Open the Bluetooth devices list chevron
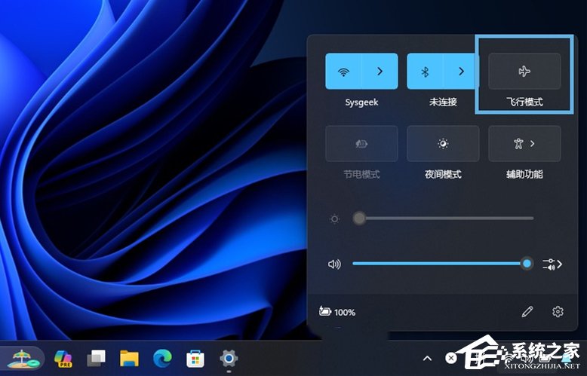 [x=461, y=71]
